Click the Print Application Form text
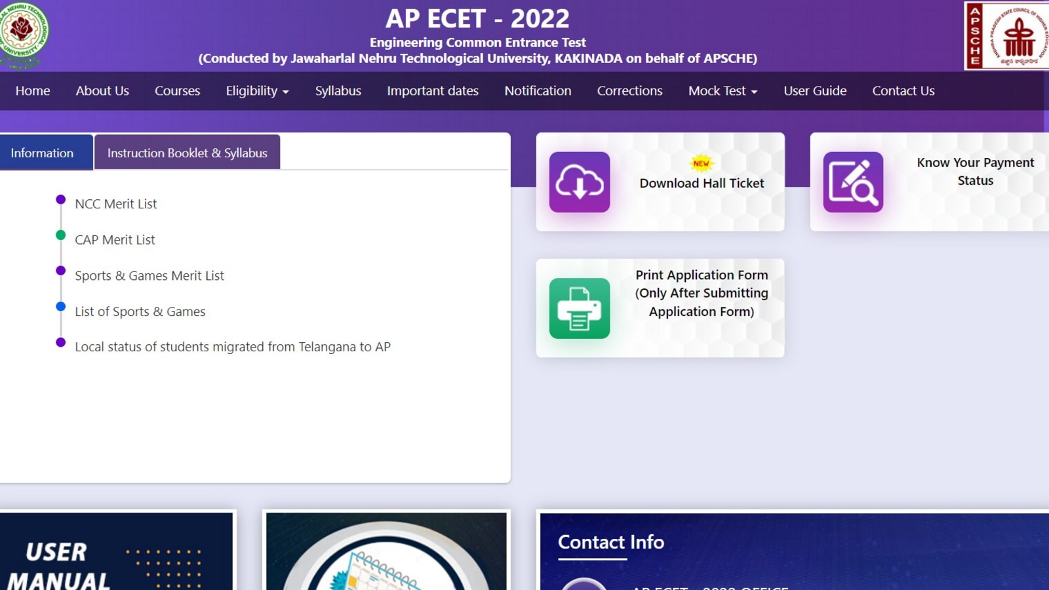Viewport: 1049px width, 590px height. click(702, 293)
